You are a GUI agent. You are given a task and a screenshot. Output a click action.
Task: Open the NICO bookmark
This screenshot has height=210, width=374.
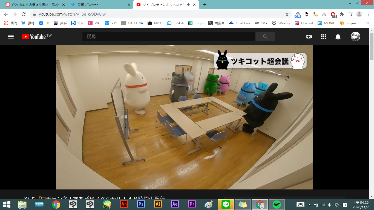155,23
